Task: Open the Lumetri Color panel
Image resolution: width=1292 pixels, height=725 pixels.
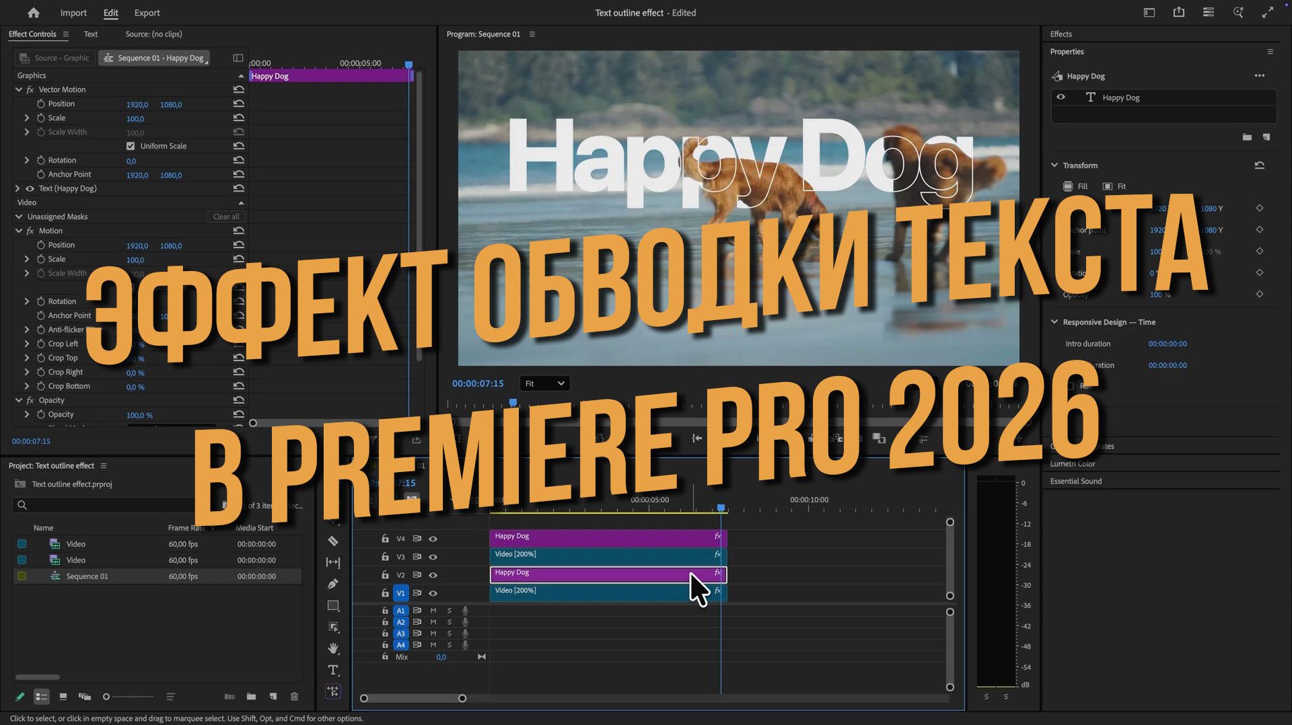Action: pos(1073,463)
